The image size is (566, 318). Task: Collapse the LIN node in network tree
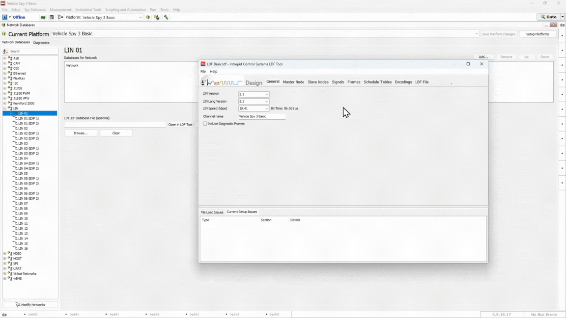click(5, 108)
